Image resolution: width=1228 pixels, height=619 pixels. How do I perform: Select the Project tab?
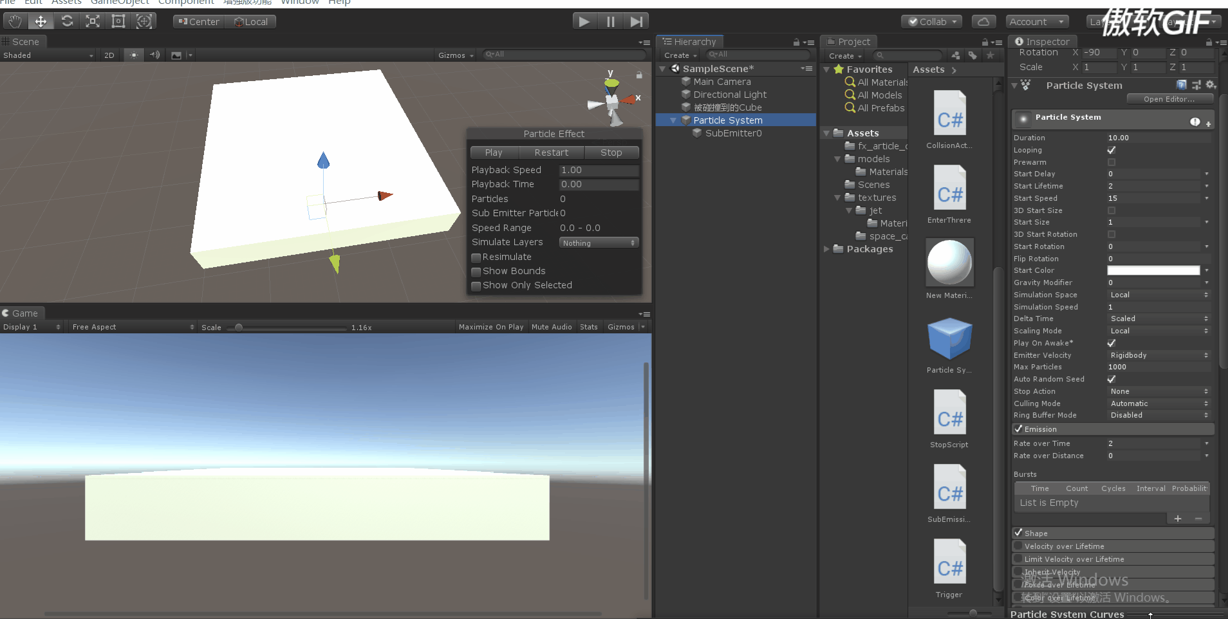850,42
